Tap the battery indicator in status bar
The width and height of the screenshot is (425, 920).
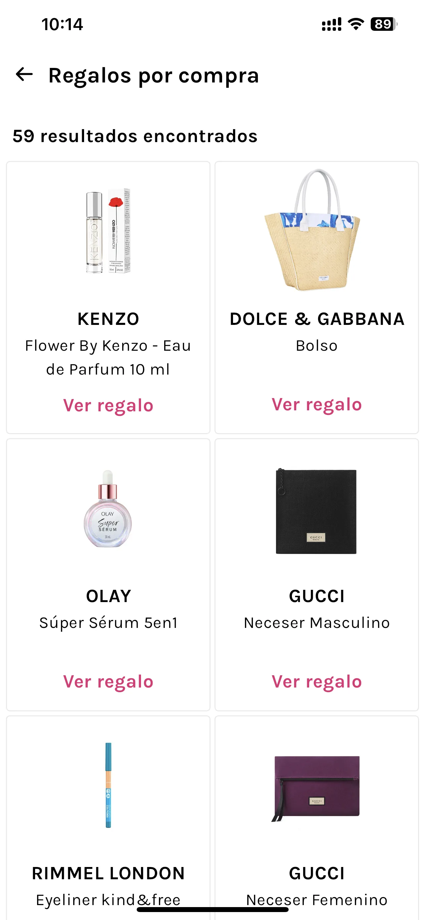(x=384, y=24)
